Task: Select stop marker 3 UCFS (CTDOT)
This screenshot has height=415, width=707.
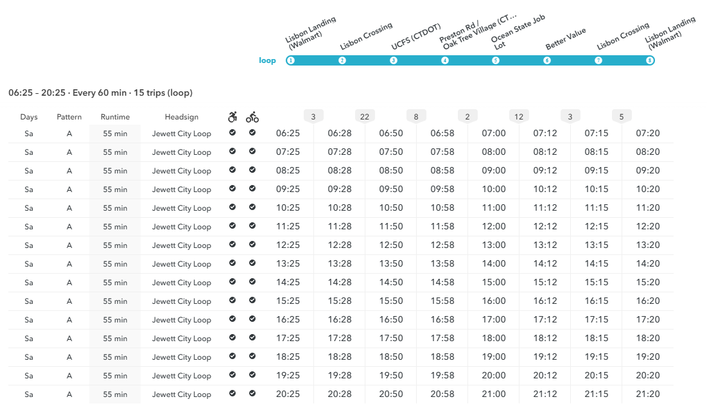Action: tap(394, 60)
